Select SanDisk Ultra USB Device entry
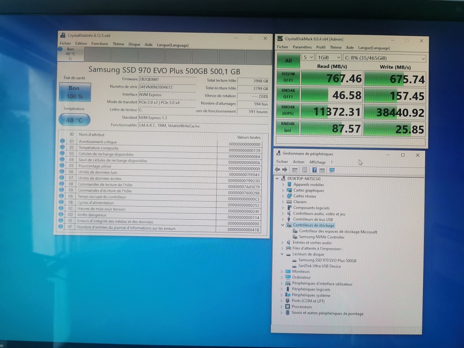Image resolution: width=464 pixels, height=348 pixels. pyautogui.click(x=319, y=266)
